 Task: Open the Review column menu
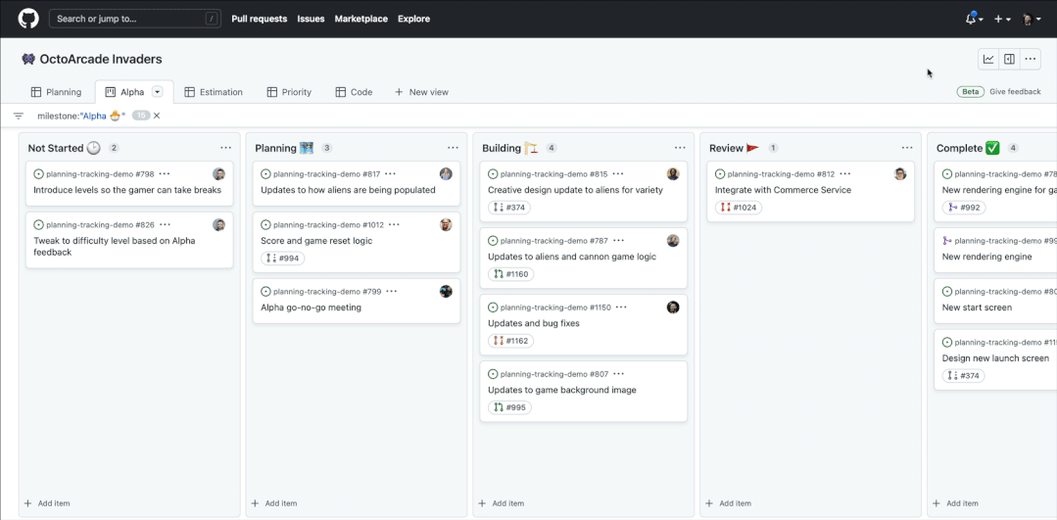[907, 148]
